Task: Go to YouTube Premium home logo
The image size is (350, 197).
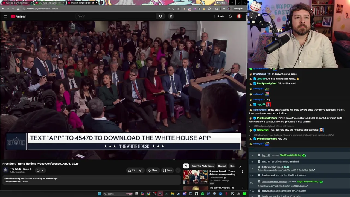Action: click(19, 16)
